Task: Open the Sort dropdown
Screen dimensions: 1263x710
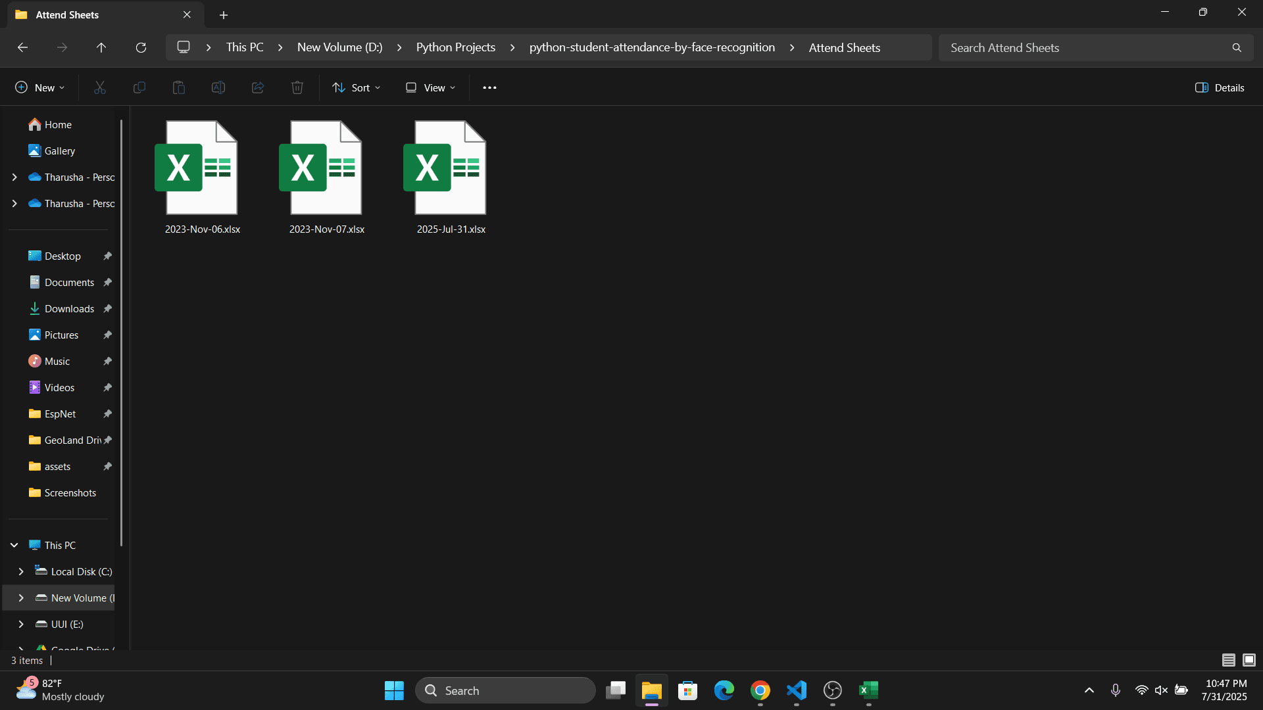Action: [357, 87]
